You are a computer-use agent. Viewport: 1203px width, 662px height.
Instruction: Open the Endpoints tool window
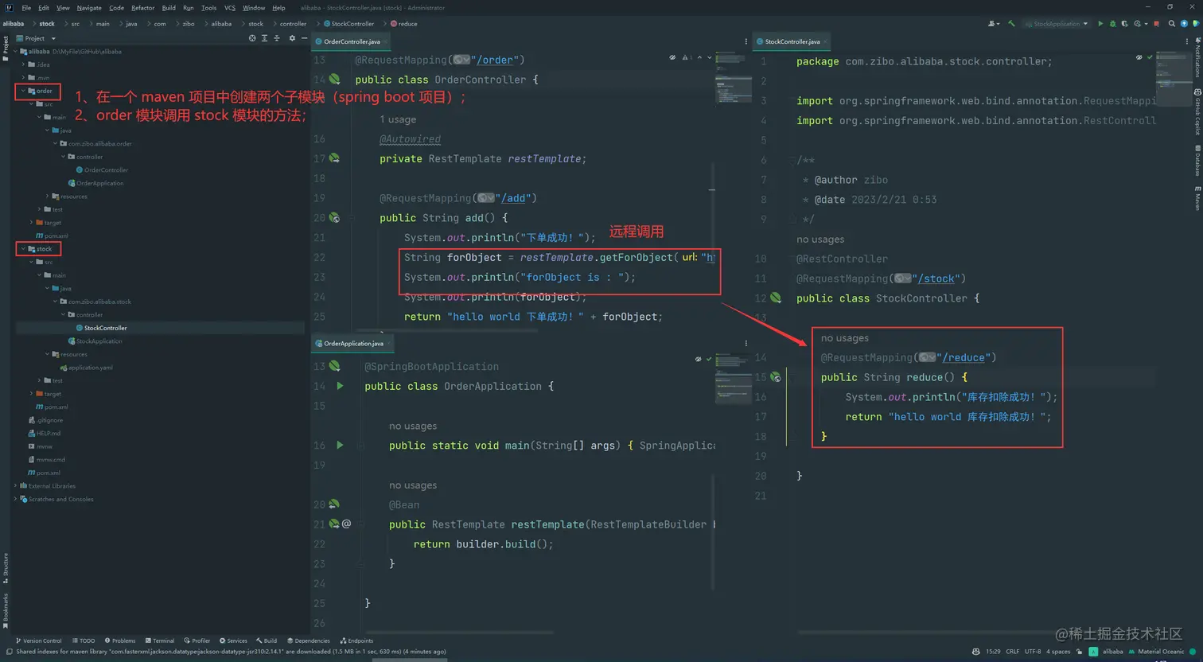[x=356, y=641]
